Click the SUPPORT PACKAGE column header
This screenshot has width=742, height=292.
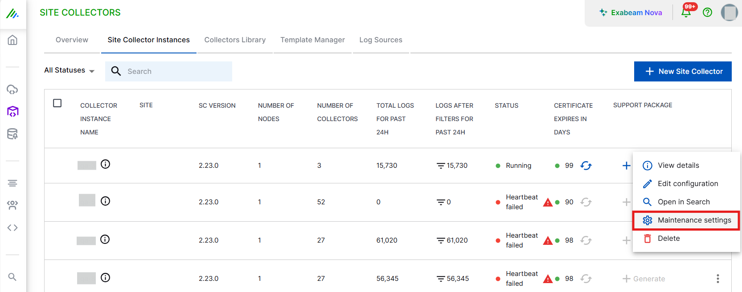point(643,105)
